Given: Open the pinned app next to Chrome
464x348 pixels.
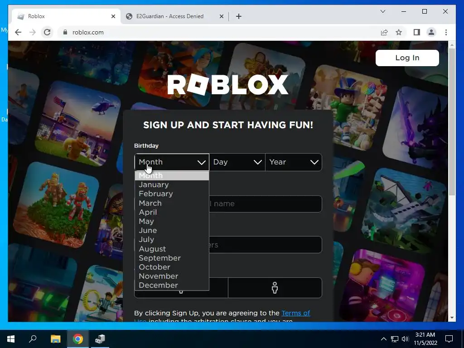Looking at the screenshot, I should 100,339.
